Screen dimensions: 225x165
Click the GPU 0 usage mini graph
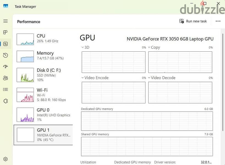click(x=25, y=115)
